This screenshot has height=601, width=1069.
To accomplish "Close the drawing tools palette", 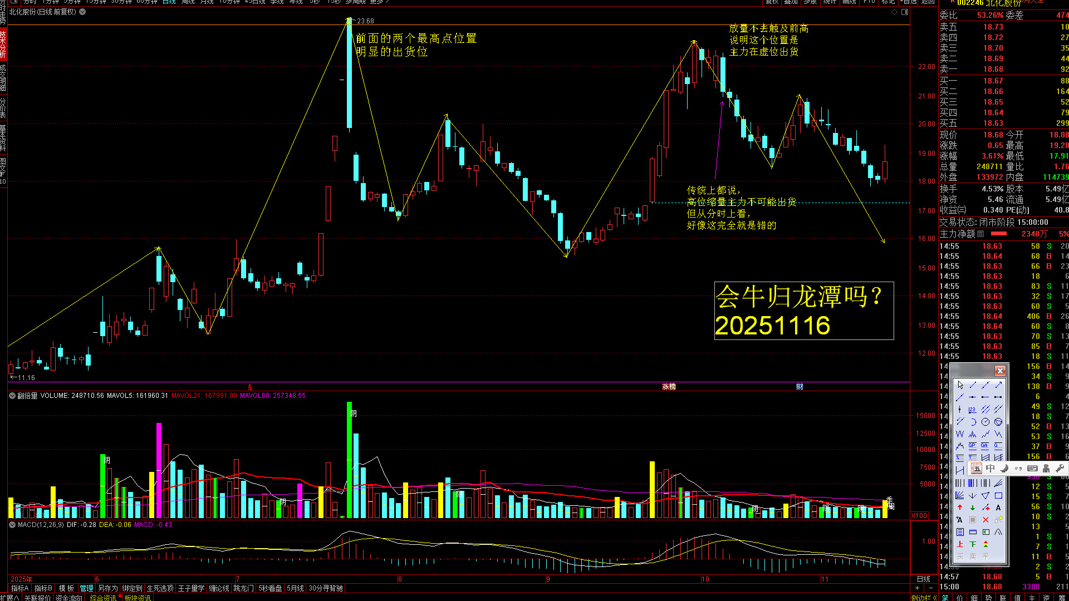I will click(1000, 371).
